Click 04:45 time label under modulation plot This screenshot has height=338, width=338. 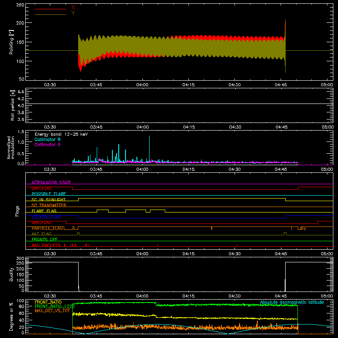[281, 169]
